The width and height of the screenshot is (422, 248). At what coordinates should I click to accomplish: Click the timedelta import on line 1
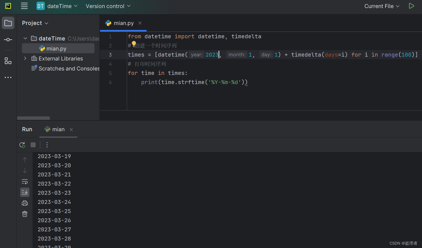point(246,36)
